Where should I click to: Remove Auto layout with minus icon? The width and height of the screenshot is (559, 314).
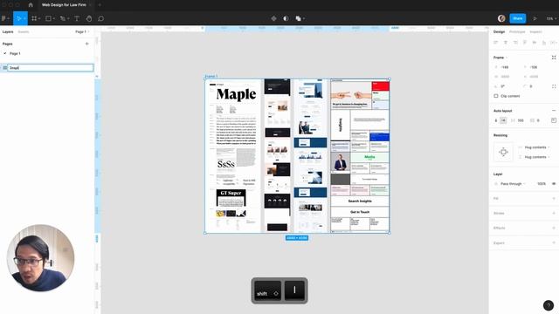[x=554, y=111]
